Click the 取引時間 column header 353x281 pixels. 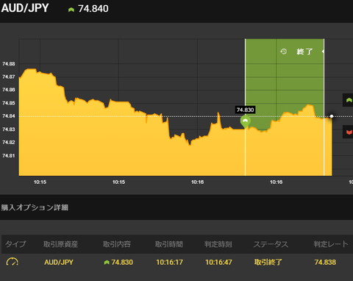(169, 244)
